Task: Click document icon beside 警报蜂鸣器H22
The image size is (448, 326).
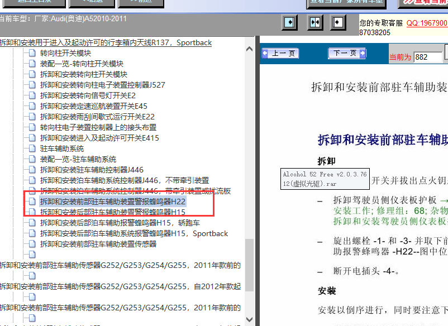Action: point(32,202)
